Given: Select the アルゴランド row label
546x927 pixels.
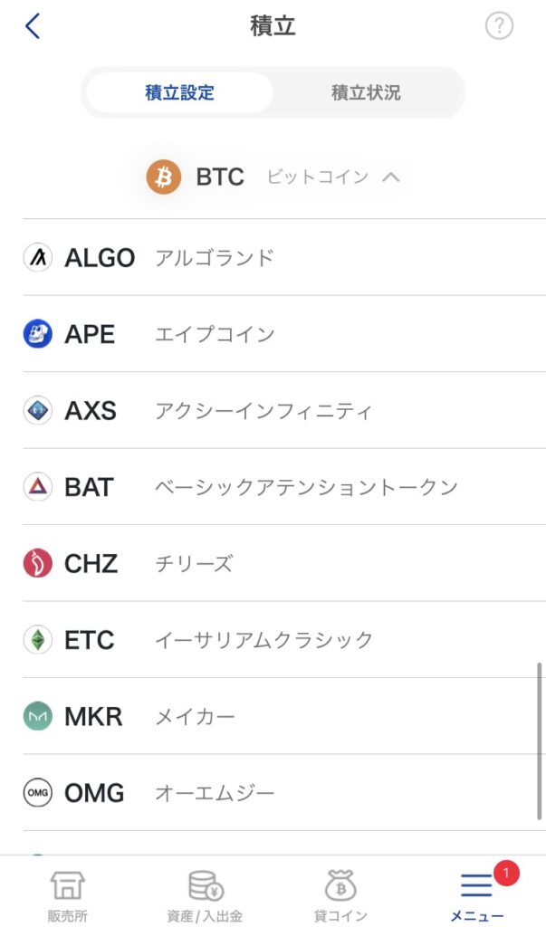Looking at the screenshot, I should click(x=214, y=258).
